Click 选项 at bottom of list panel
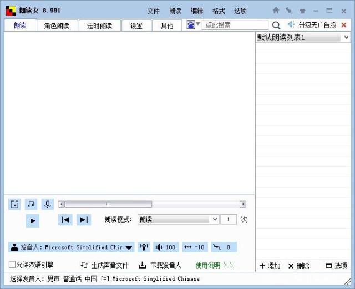 [341, 266]
